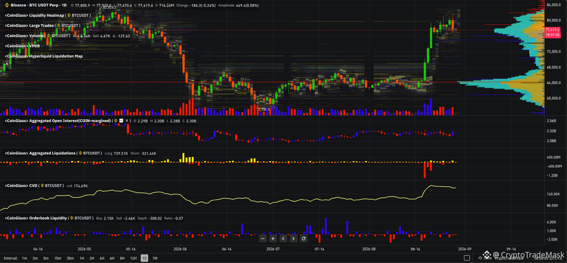
Task: Switch to the 1m interval
Action: click(24, 258)
